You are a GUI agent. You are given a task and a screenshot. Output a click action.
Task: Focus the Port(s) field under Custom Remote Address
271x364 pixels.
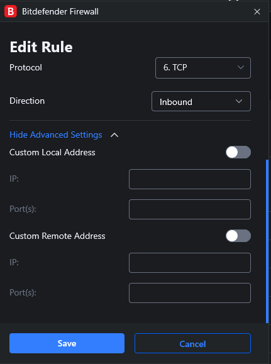point(190,293)
